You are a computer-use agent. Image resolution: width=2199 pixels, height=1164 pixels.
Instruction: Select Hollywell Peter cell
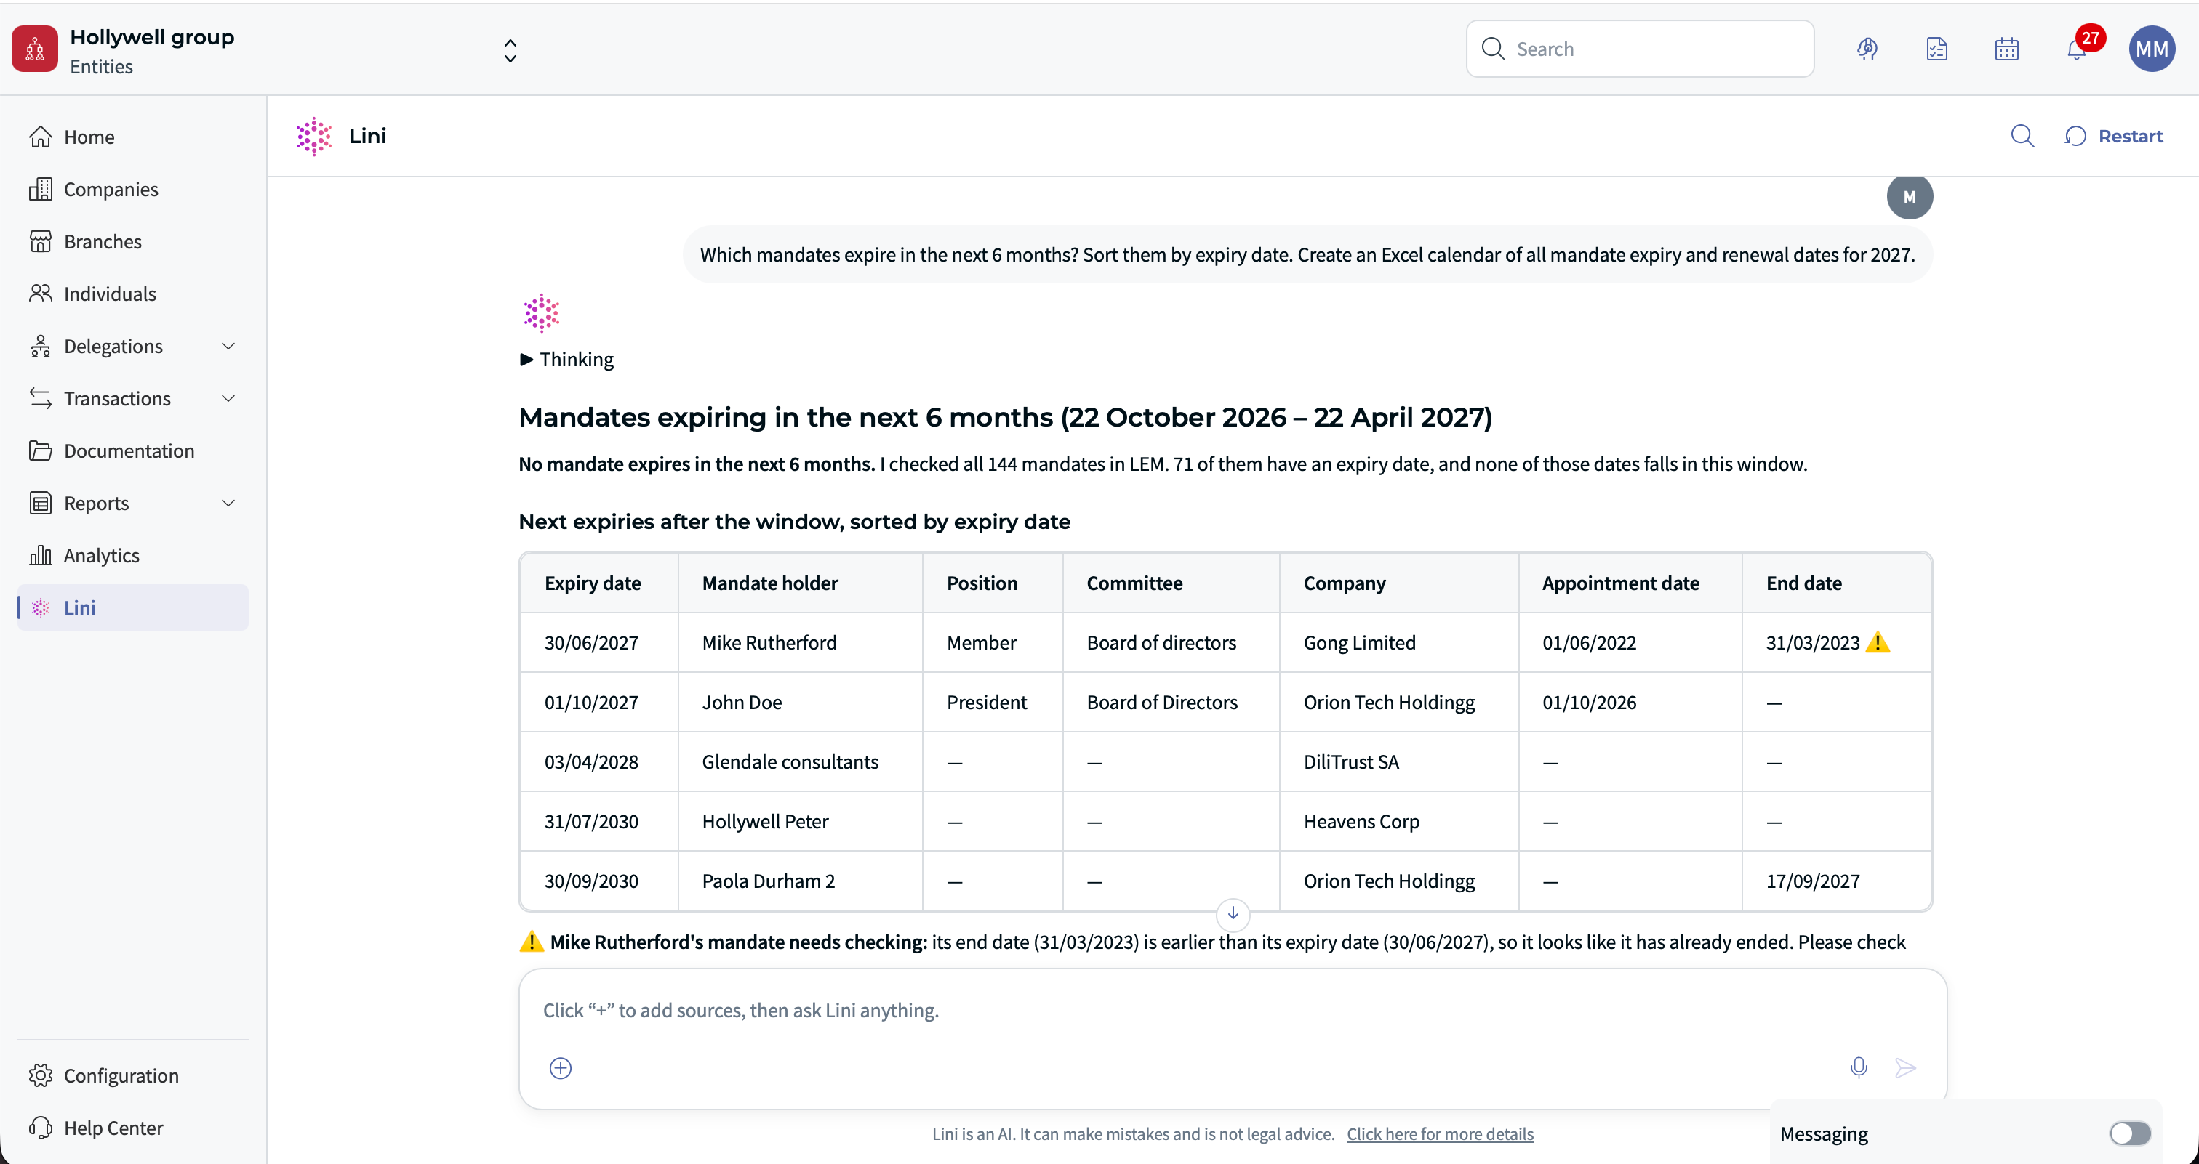[800, 821]
